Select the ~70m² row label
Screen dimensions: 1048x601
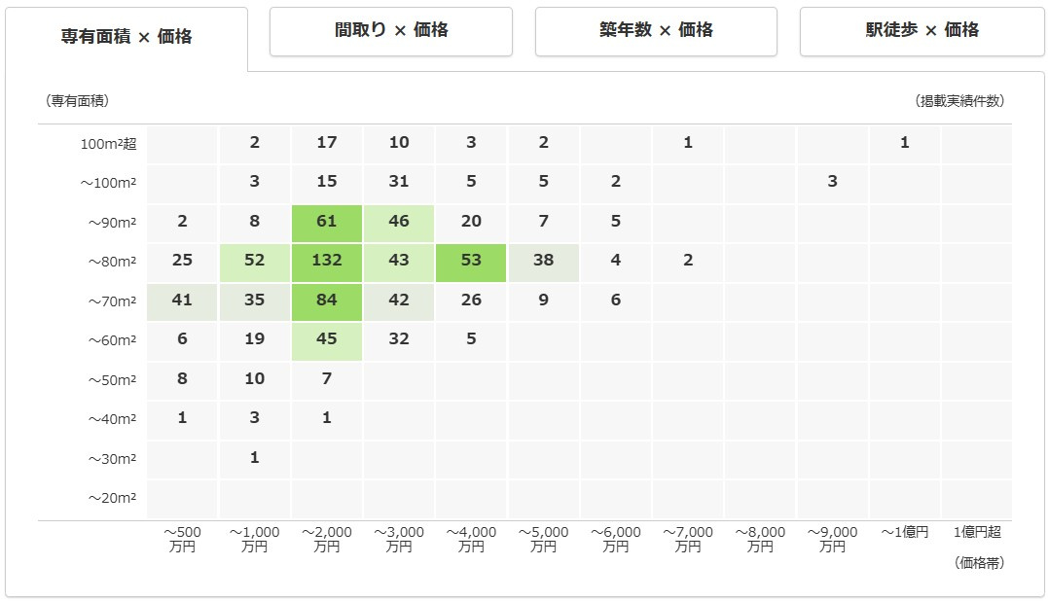[112, 301]
